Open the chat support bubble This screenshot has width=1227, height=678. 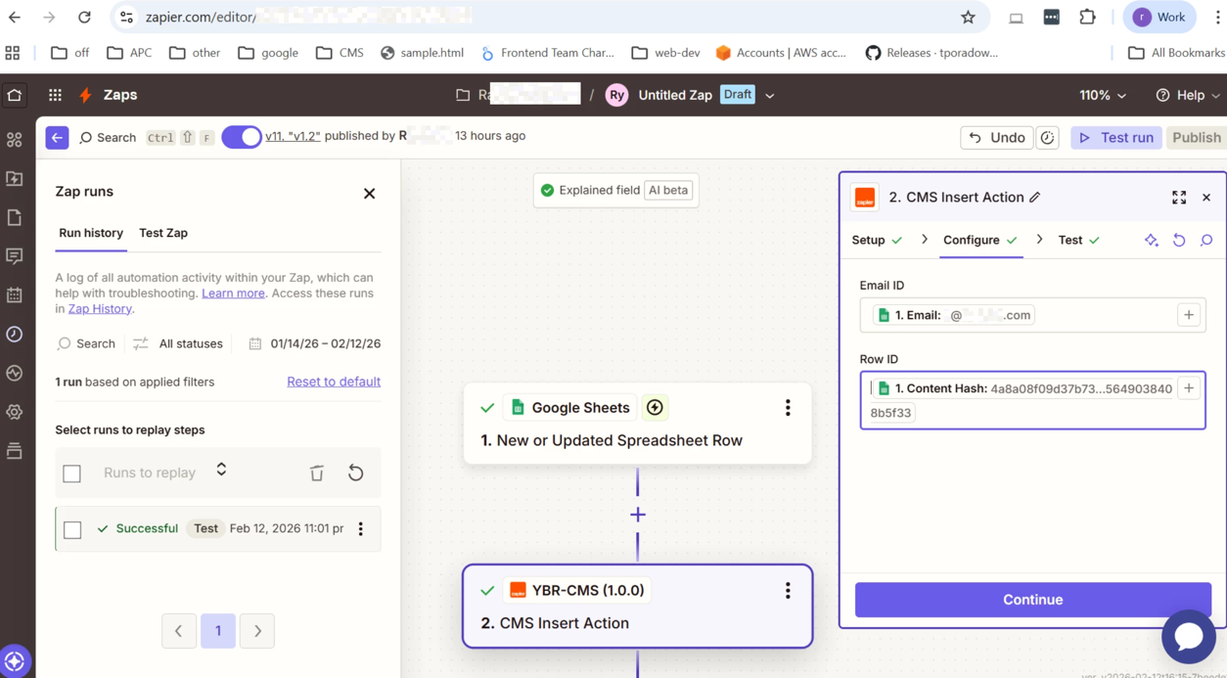[1188, 636]
